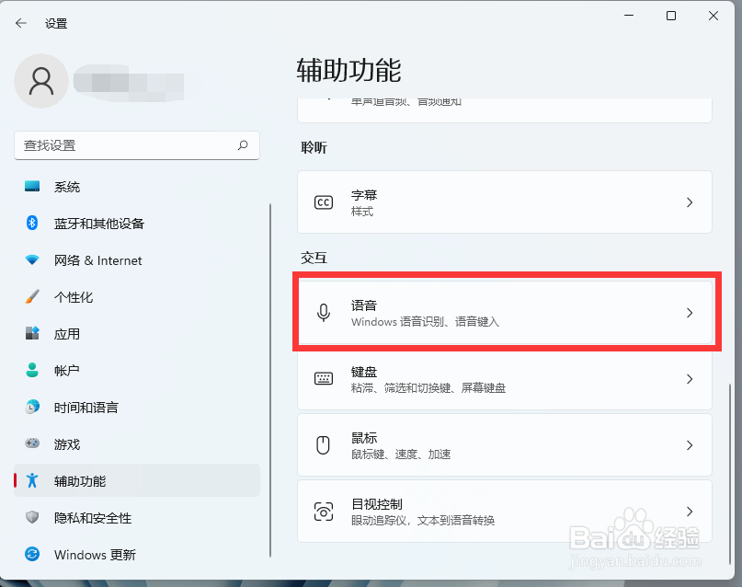Click the 交互 section label
This screenshot has height=587, width=742.
(314, 258)
